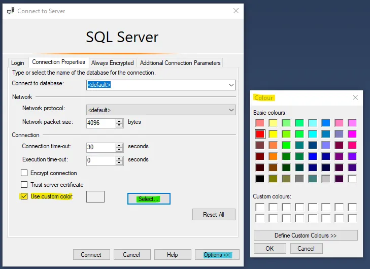370x269 pixels.
Task: Cancel the Connect to Server dialog
Action: [x=132, y=255]
